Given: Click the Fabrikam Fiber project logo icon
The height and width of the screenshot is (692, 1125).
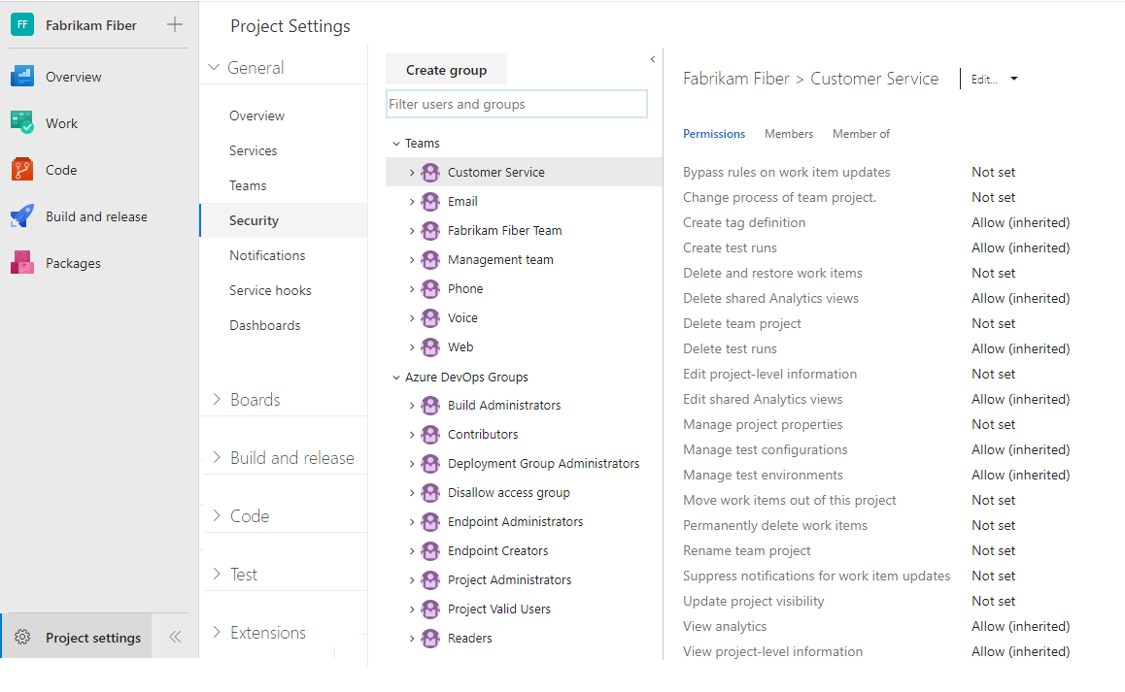Looking at the screenshot, I should pyautogui.click(x=22, y=25).
